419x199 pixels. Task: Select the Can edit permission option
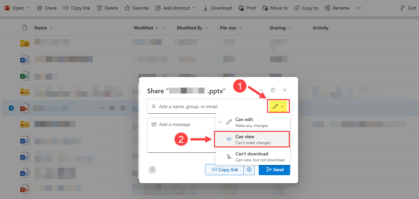tap(252, 122)
